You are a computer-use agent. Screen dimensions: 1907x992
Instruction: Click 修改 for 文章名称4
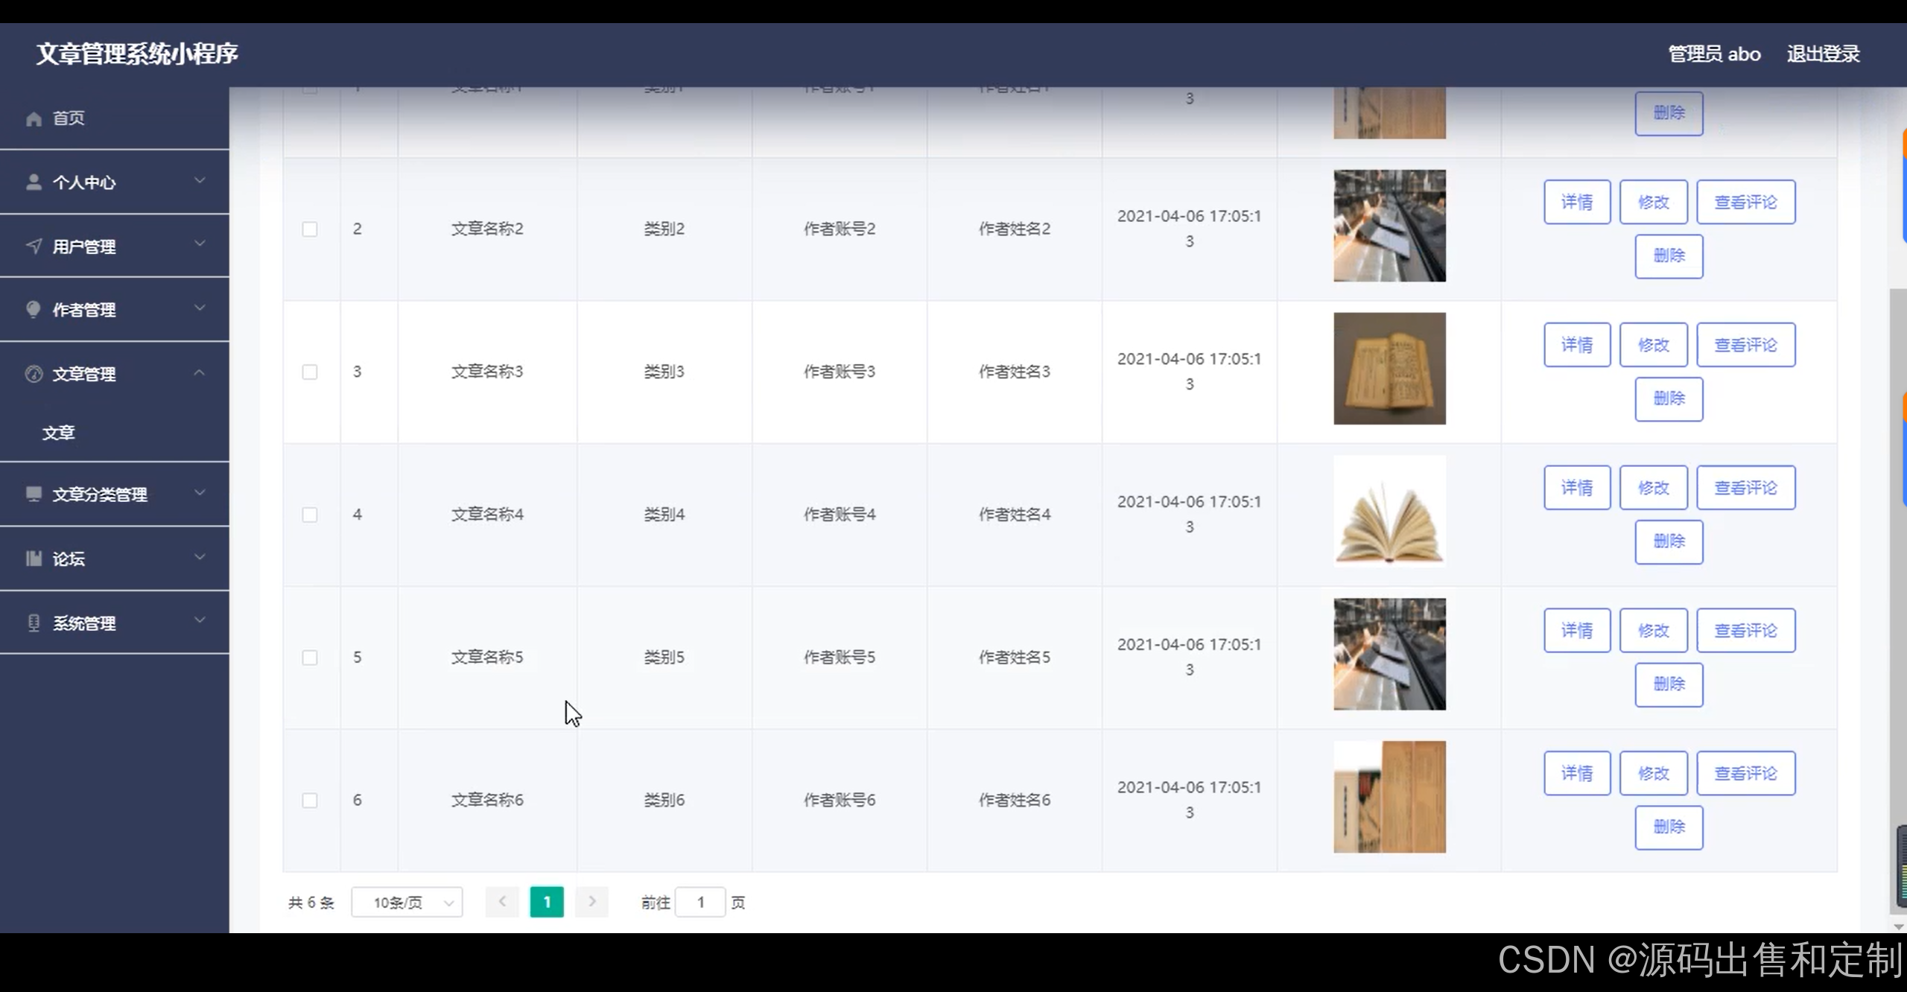pyautogui.click(x=1654, y=488)
